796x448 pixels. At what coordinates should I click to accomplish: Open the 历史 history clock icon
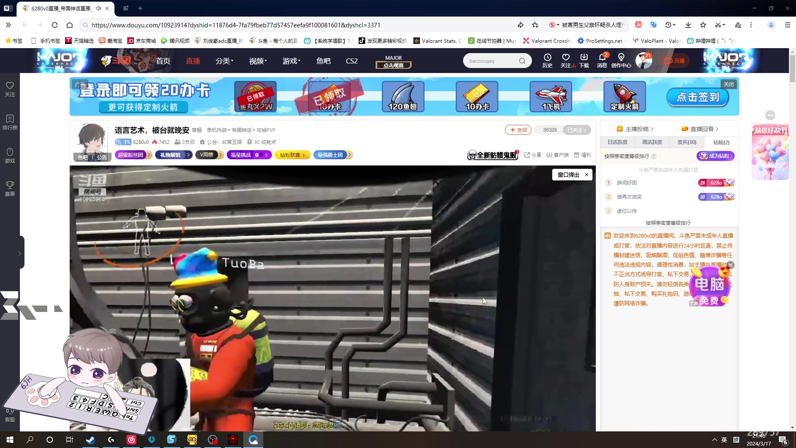547,60
